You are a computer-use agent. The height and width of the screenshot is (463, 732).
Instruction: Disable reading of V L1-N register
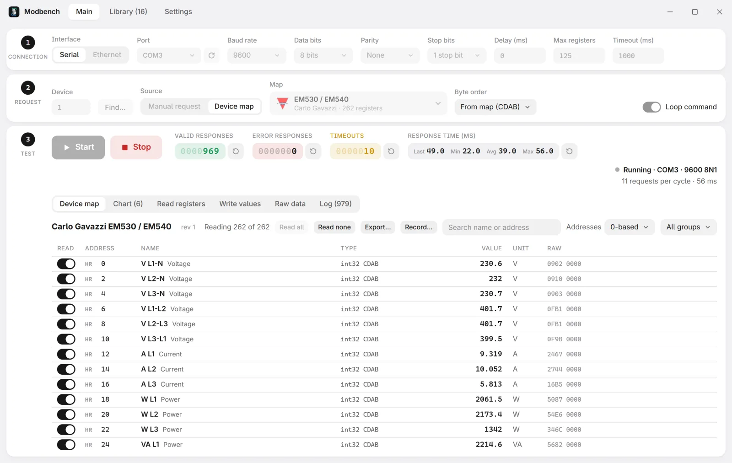66,264
